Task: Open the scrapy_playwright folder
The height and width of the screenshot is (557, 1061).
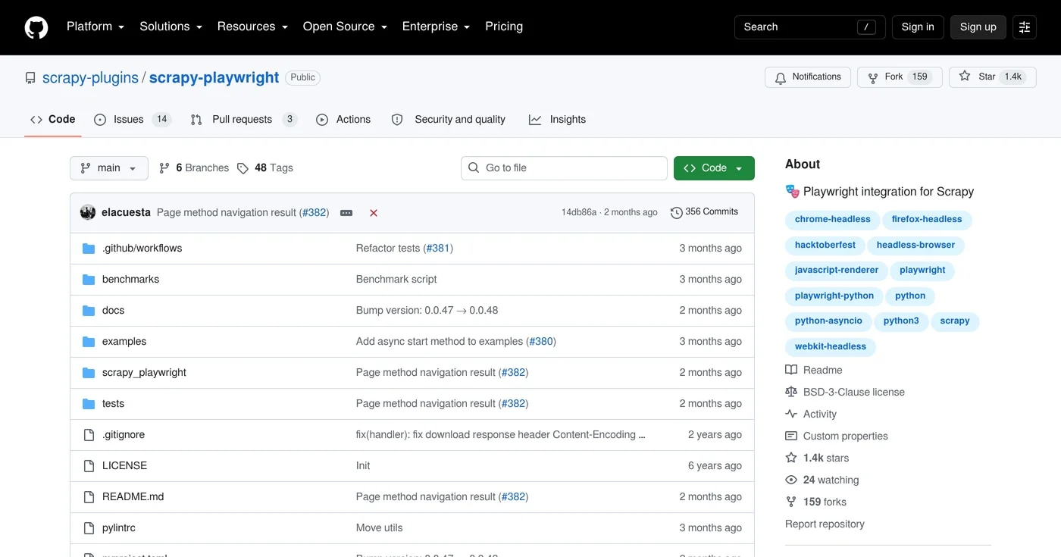Action: (144, 372)
